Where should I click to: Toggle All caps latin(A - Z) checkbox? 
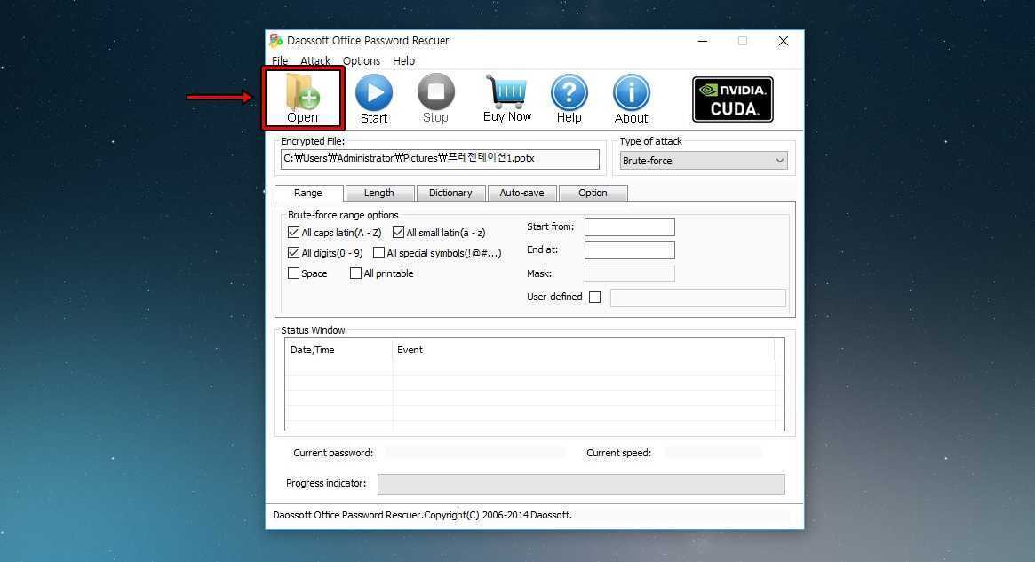point(294,233)
